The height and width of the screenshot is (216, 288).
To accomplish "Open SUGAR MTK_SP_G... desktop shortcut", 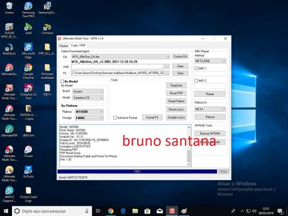I will (x=9, y=31).
